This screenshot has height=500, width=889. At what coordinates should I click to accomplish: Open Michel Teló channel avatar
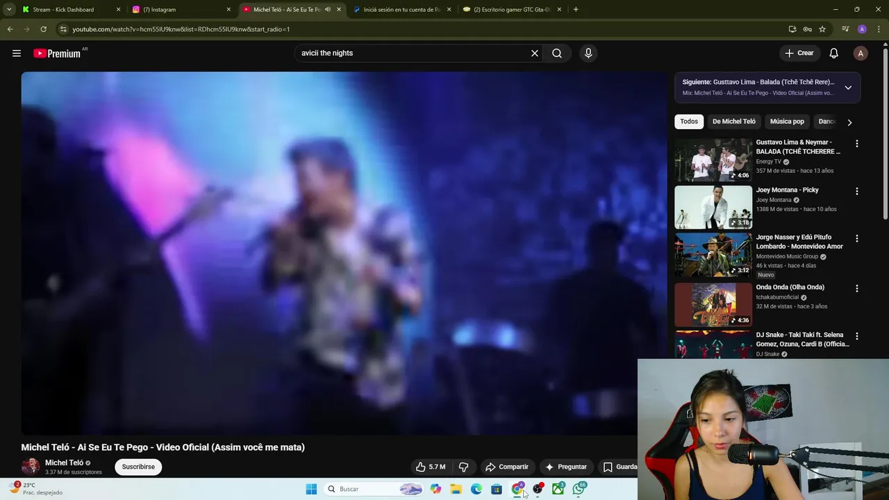pos(31,467)
